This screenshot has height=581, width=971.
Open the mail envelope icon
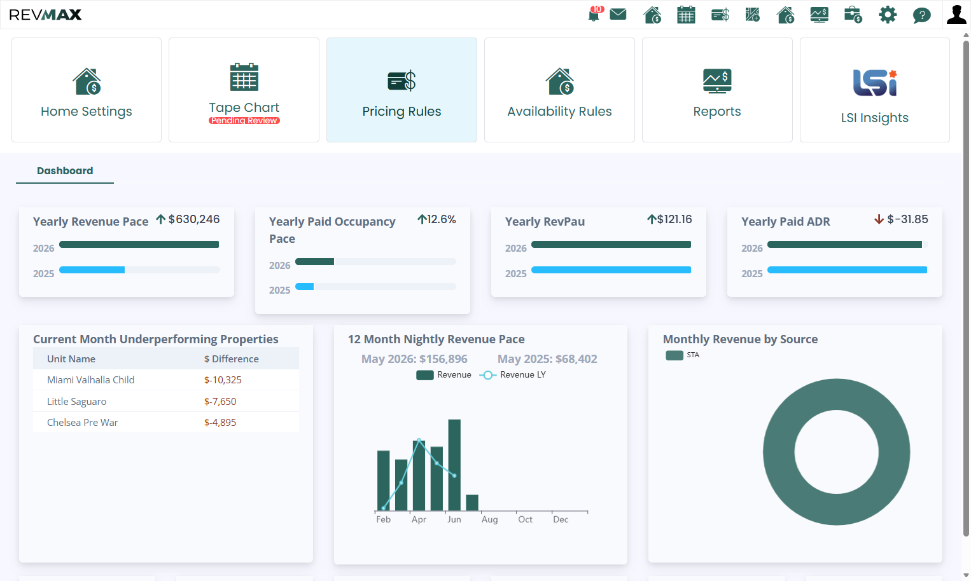click(618, 14)
